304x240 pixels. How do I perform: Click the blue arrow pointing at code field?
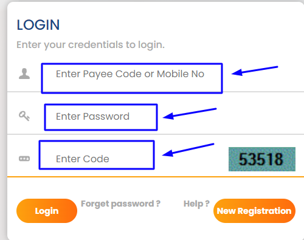(188, 150)
